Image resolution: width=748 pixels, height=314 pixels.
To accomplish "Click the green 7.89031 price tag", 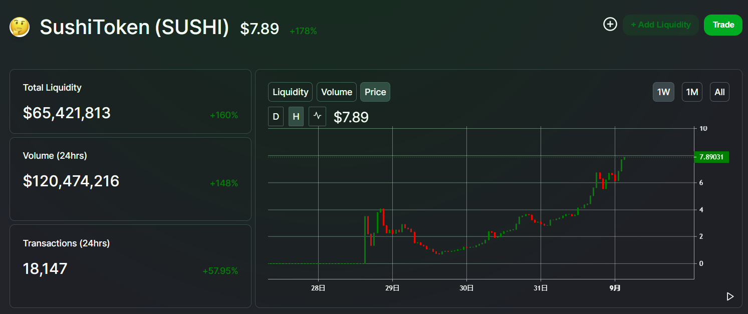I will 711,157.
